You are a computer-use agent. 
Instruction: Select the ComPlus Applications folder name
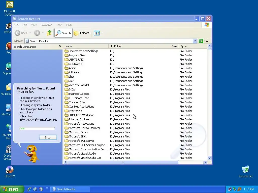click(x=81, y=107)
